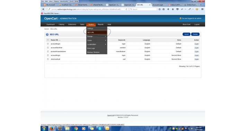The height and width of the screenshot is (131, 246).
Task: Expand the Users submenu
Action: (x=97, y=40)
